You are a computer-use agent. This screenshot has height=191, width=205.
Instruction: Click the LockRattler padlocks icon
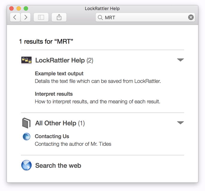pyautogui.click(x=27, y=60)
